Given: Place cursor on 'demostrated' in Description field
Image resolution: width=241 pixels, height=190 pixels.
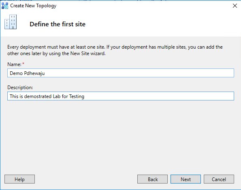Looking at the screenshot, I should point(38,96).
